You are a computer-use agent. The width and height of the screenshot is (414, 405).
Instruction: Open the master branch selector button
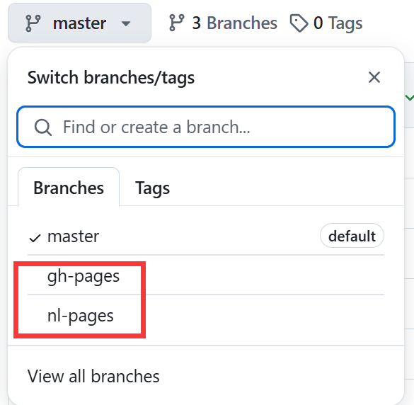point(79,23)
